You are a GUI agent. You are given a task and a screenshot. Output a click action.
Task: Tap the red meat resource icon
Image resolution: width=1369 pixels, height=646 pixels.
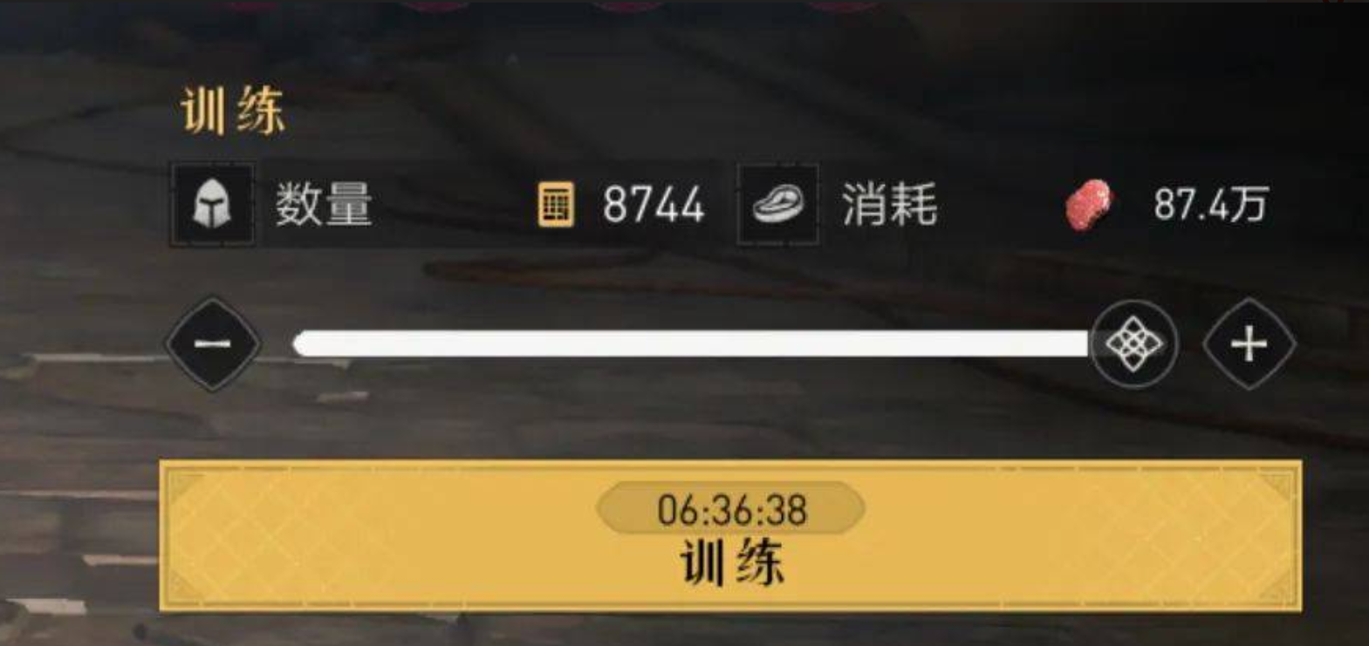coord(1089,205)
